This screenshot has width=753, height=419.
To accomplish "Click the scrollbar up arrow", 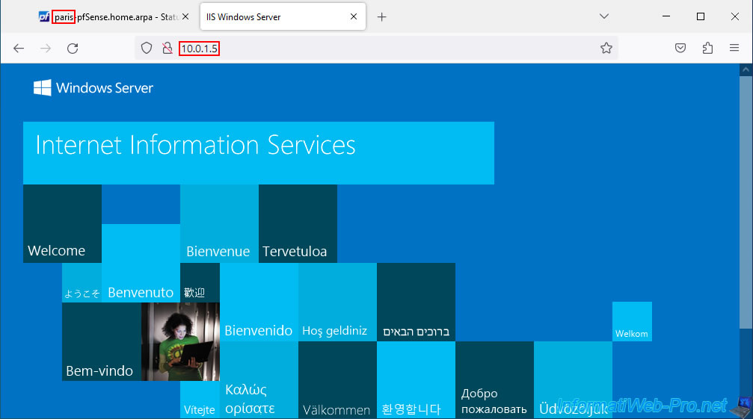I will 746,69.
